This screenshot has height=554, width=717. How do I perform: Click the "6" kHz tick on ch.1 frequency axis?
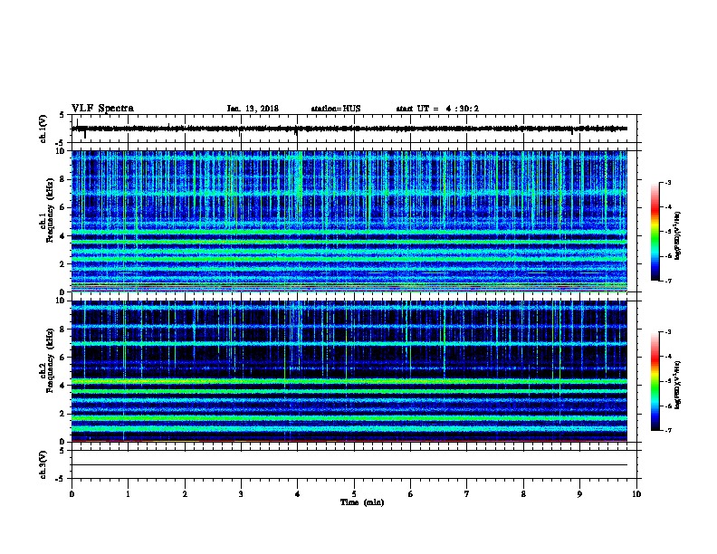point(62,207)
